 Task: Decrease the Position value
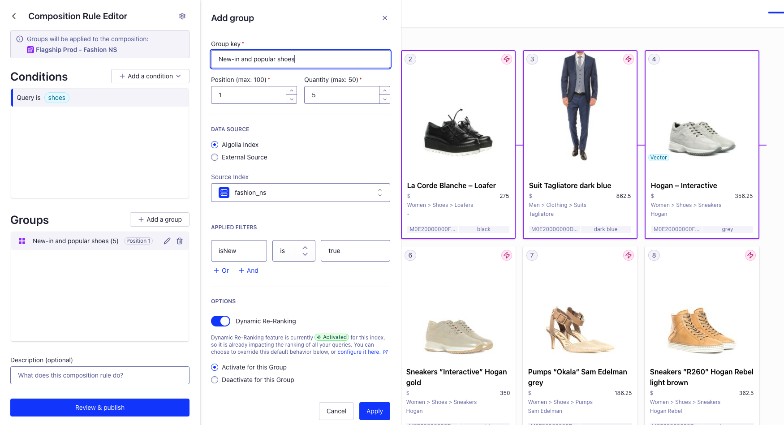coord(292,99)
